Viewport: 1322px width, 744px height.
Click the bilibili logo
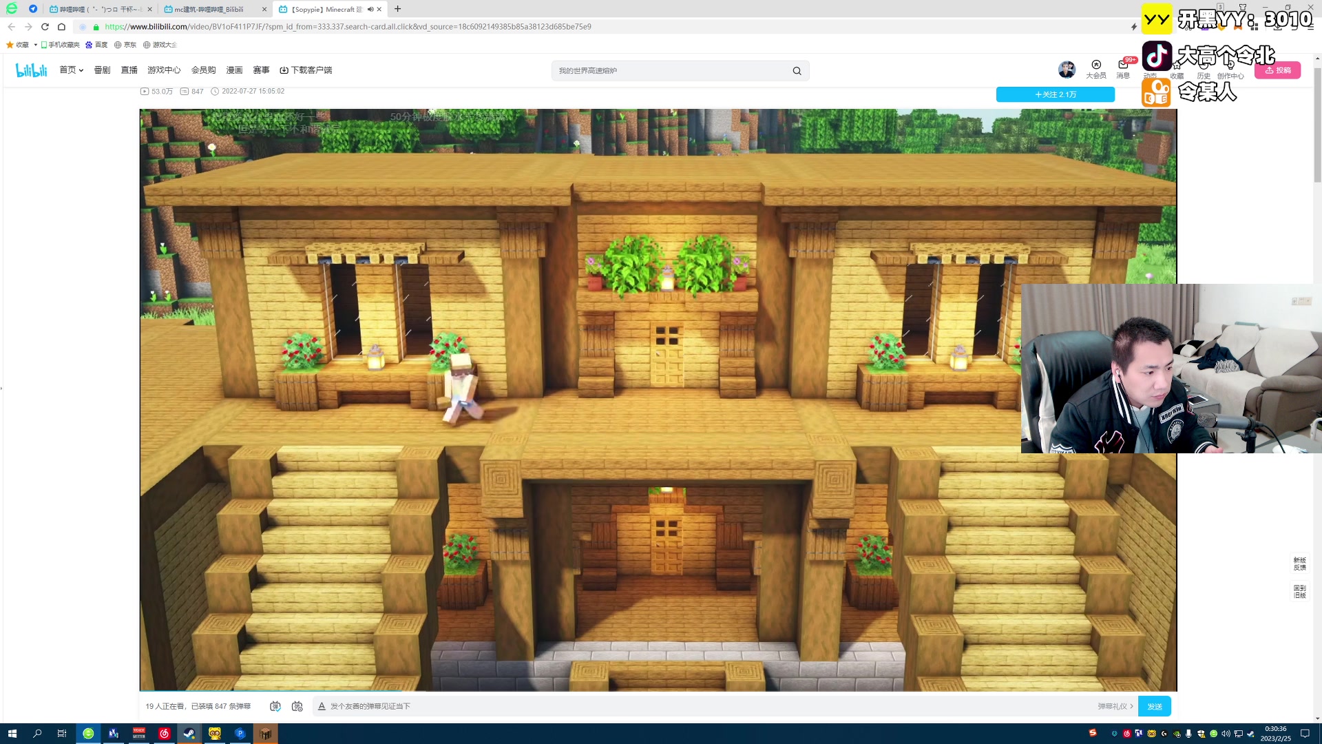[31, 70]
